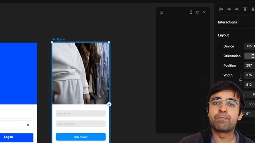Click the Log In button
The image size is (255, 143).
pyautogui.click(x=17, y=137)
